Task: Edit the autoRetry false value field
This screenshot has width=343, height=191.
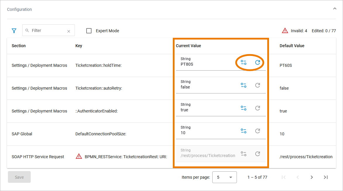Action: [x=205, y=87]
